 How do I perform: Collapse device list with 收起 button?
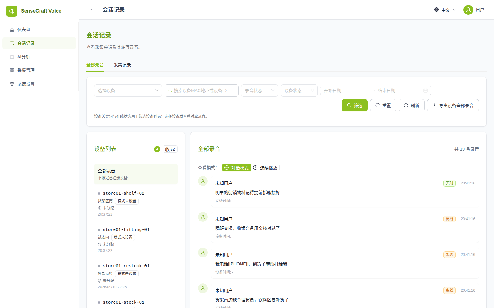(170, 149)
